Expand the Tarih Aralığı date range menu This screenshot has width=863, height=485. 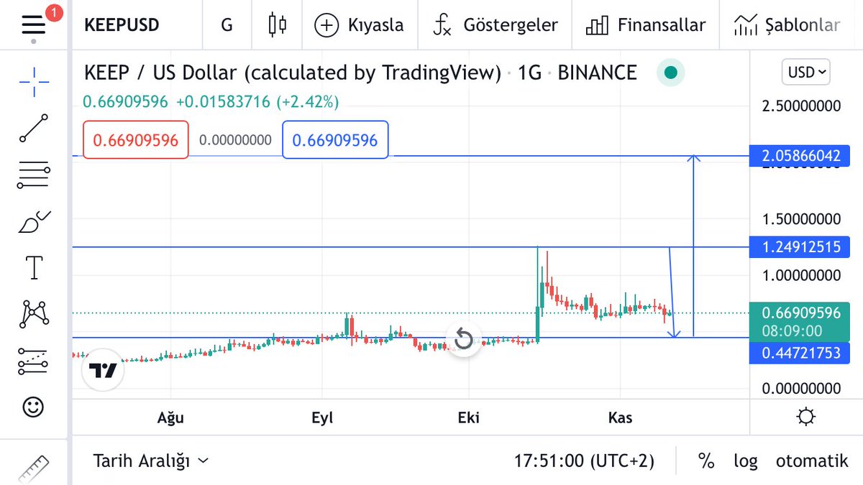click(x=151, y=461)
